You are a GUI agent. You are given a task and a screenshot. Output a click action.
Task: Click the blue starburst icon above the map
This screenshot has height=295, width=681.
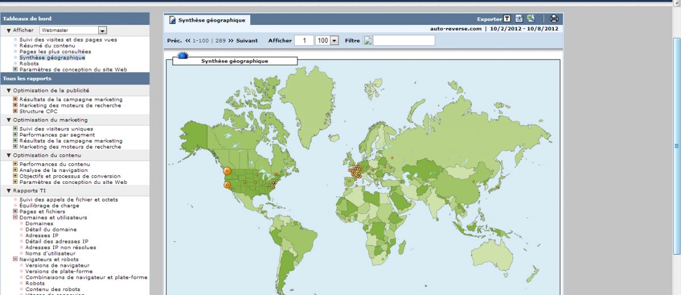[182, 56]
